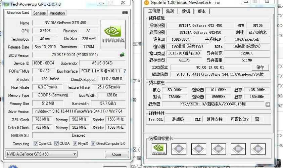Click the BIOS Version field in GPU-Z
This screenshot has height=168, width=283.
pos(75,55)
